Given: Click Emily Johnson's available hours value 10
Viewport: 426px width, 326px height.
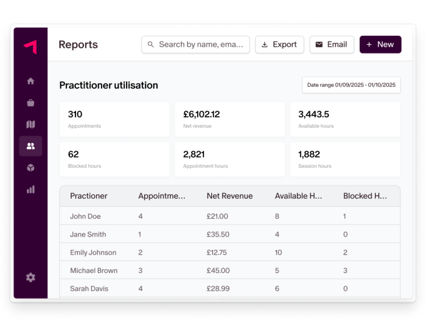Looking at the screenshot, I should (278, 252).
